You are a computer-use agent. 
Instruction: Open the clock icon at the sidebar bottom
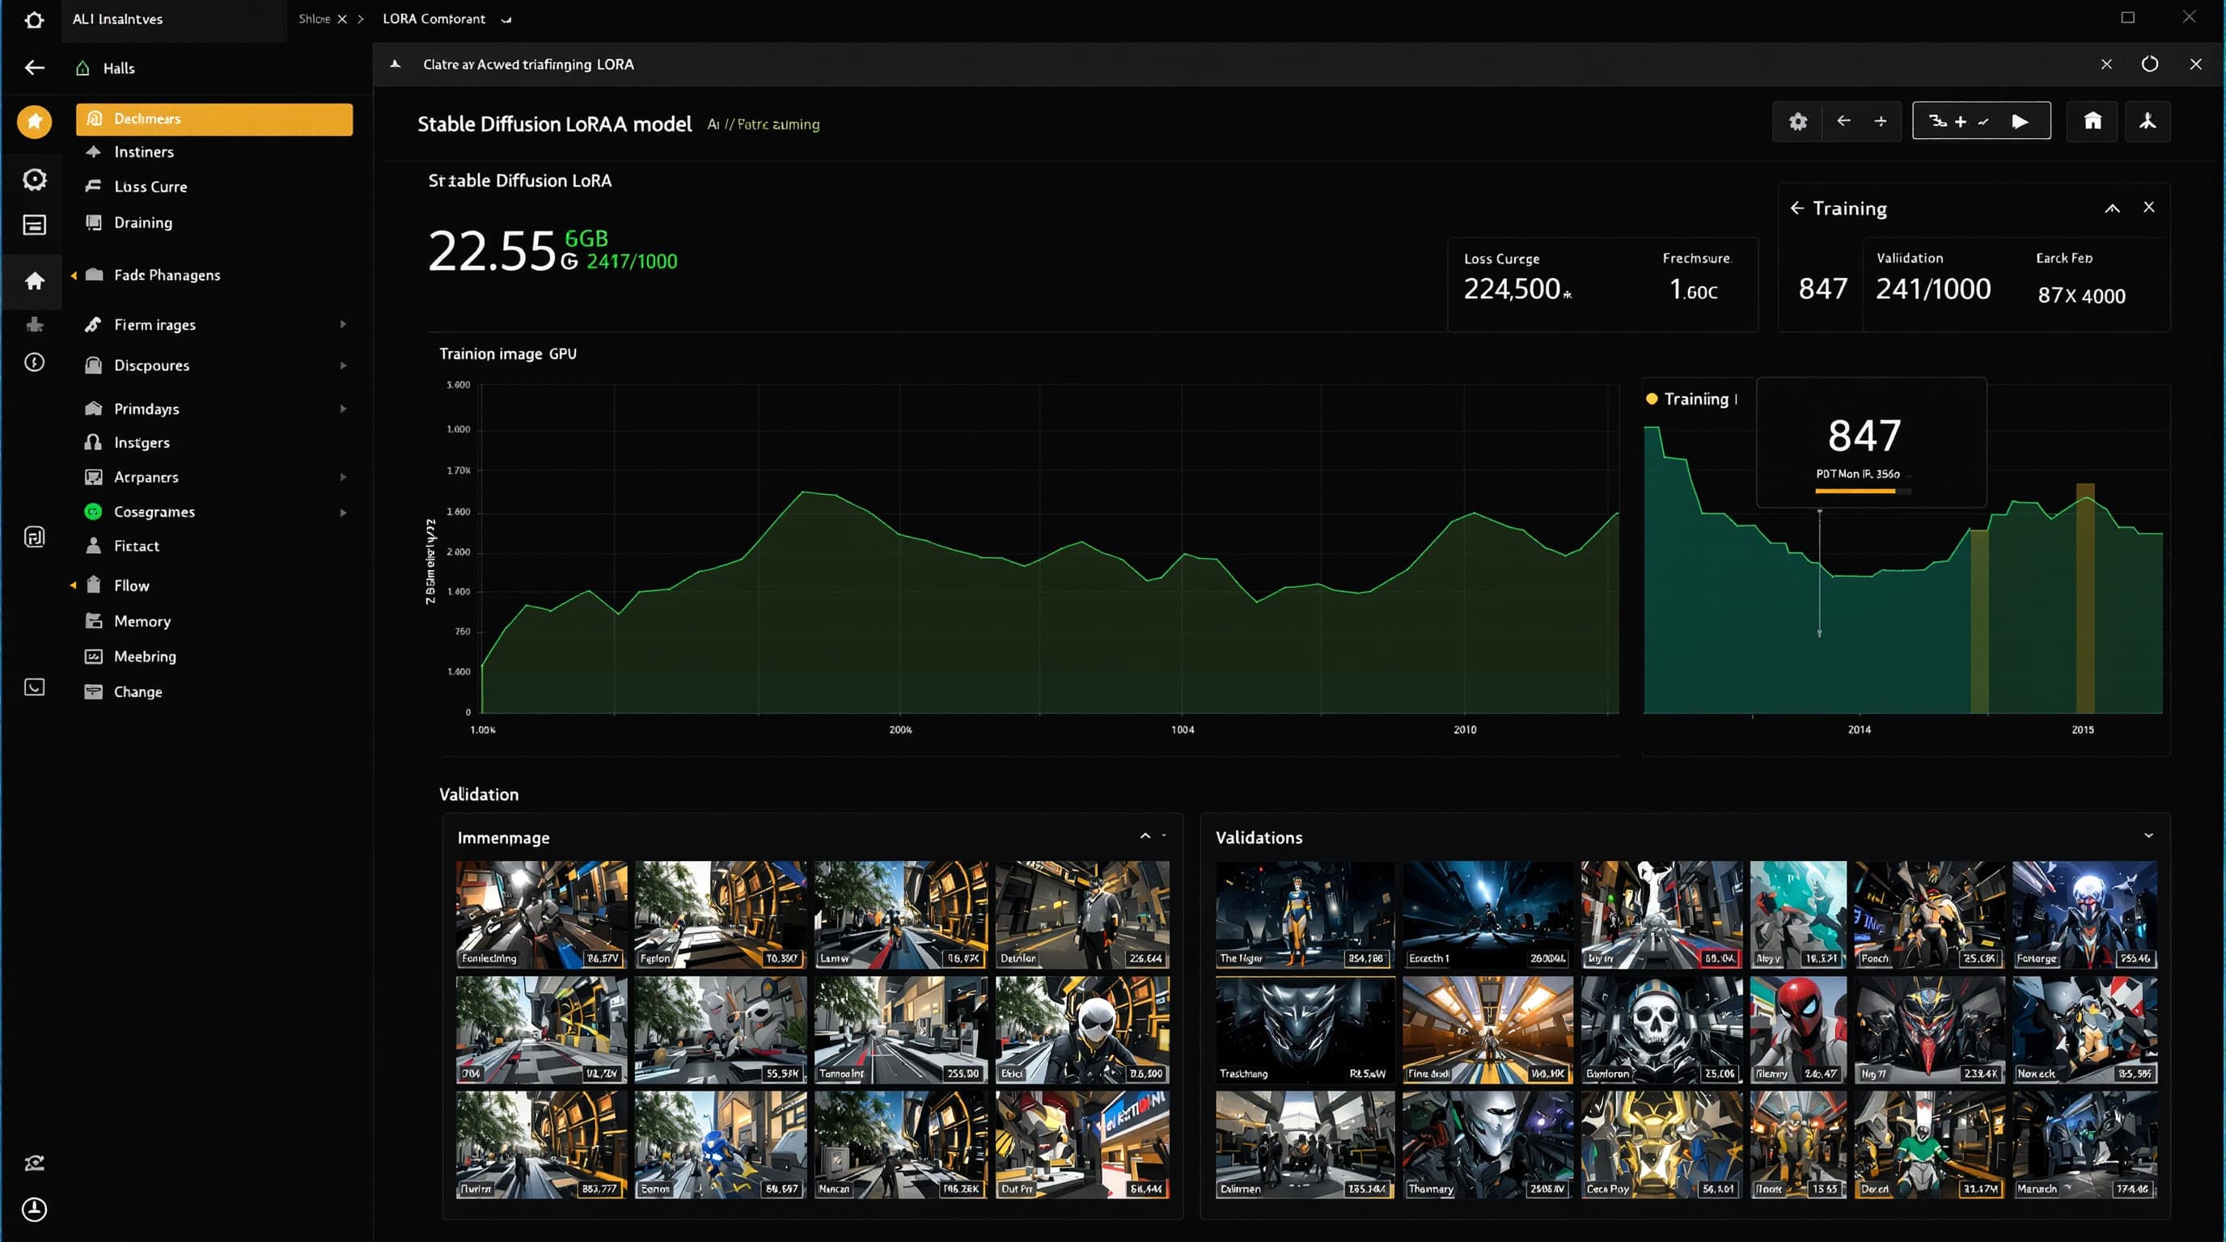click(x=35, y=1209)
